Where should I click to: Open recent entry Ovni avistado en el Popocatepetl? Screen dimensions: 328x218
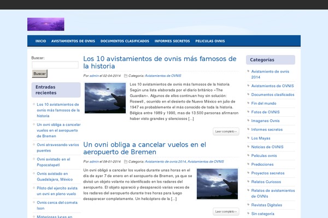click(x=54, y=162)
